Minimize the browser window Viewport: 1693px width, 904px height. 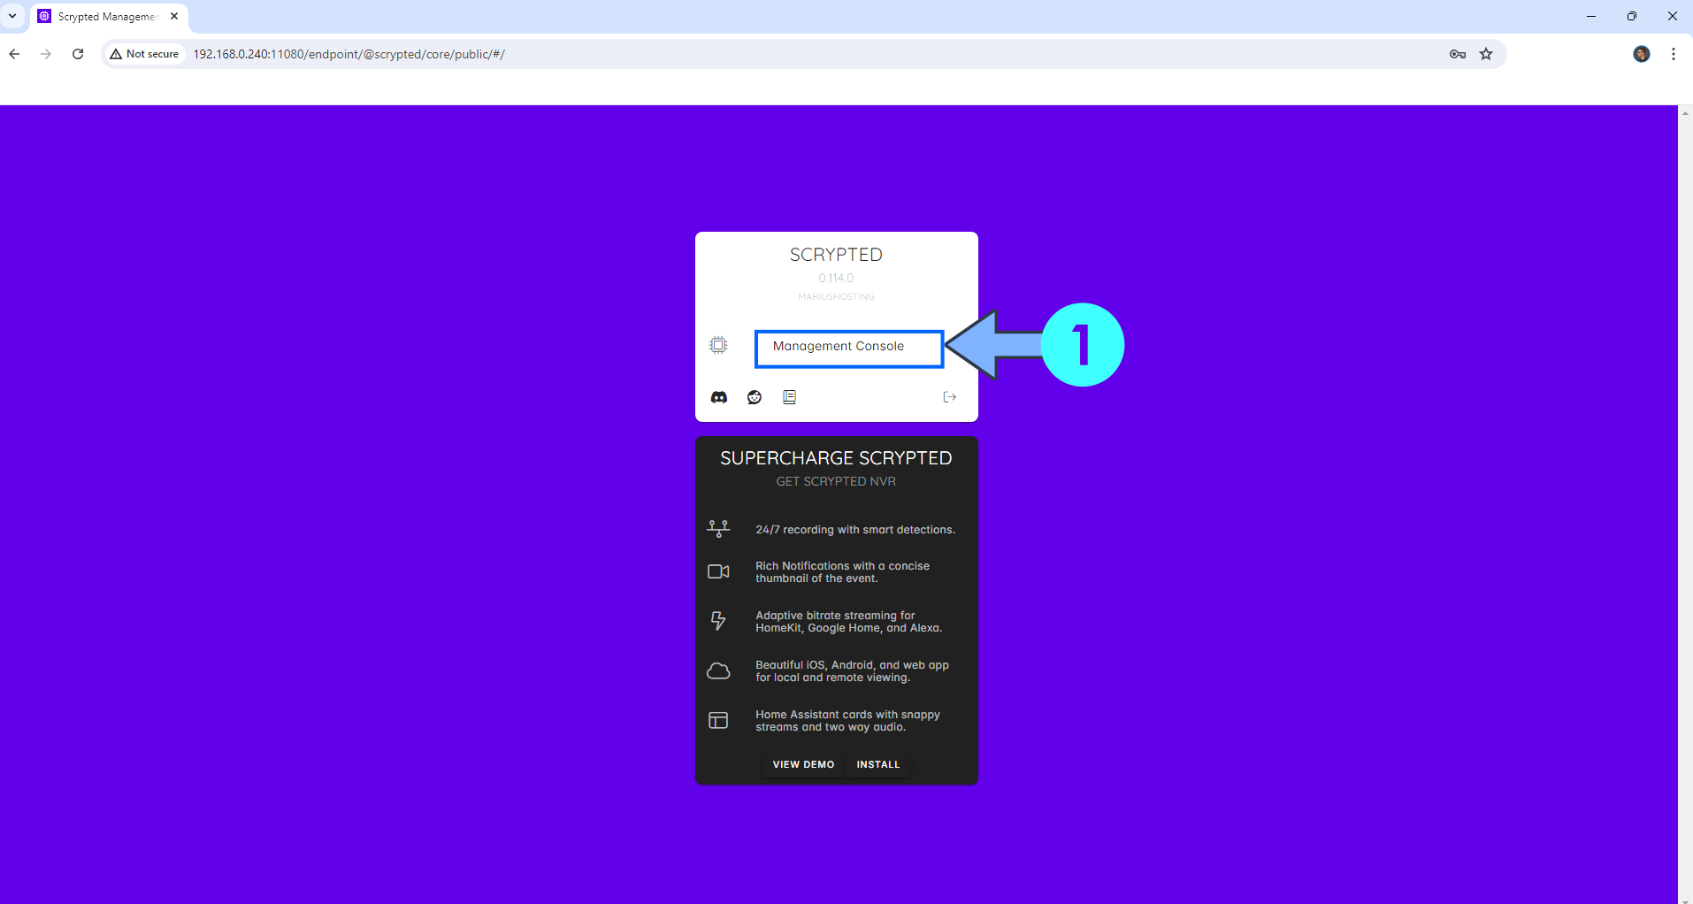(1591, 16)
